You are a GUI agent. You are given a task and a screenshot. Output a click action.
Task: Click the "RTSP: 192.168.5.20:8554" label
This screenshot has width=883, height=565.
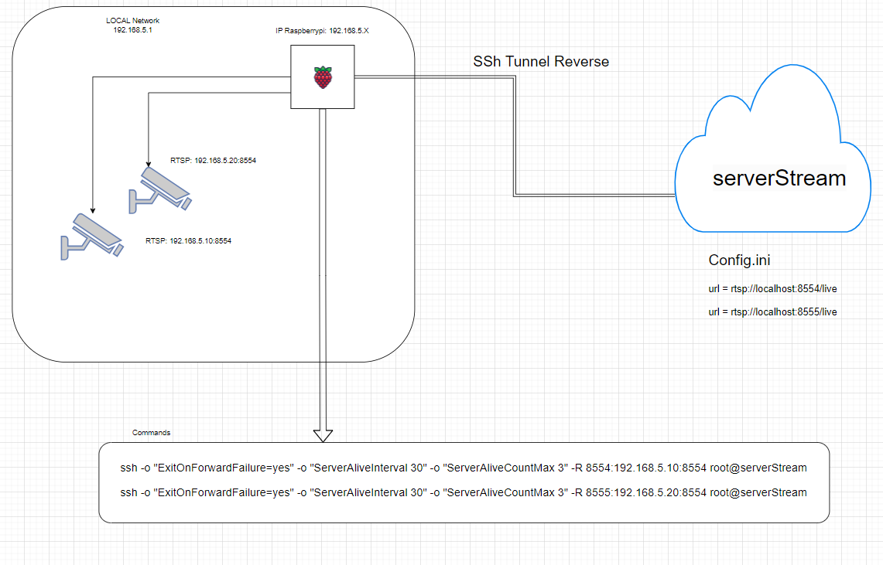tap(213, 161)
